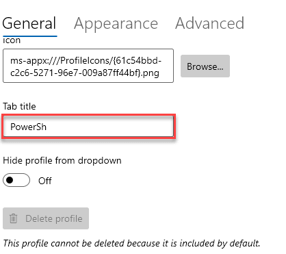Image resolution: width=286 pixels, height=254 pixels.
Task: Click the c2c6-5271 second line of the icon path
Action: pos(85,73)
